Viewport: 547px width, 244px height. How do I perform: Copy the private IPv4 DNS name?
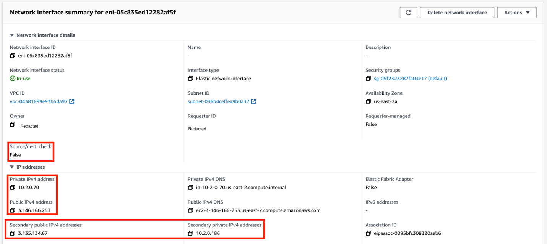190,187
